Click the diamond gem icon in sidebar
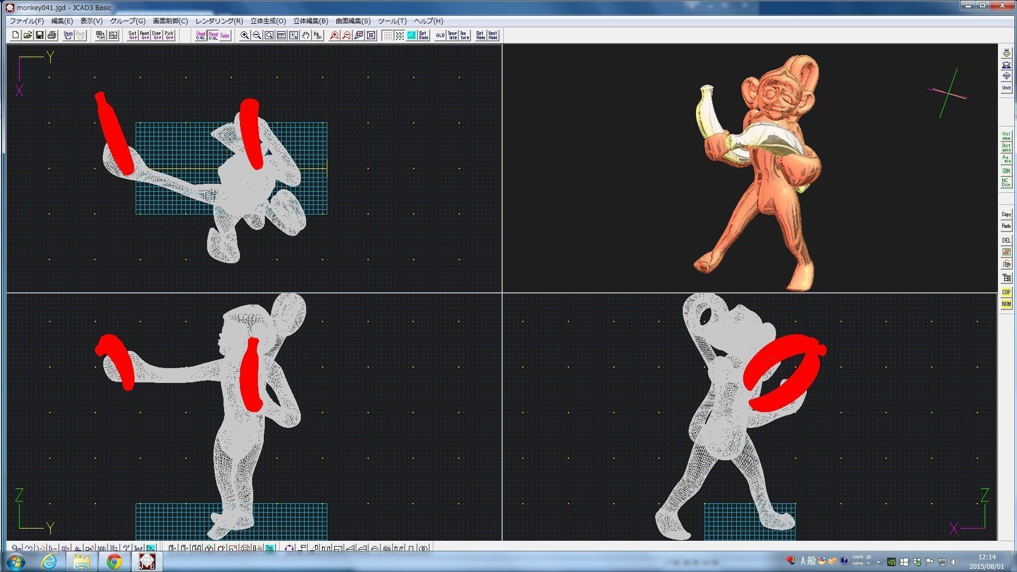 [x=1006, y=76]
